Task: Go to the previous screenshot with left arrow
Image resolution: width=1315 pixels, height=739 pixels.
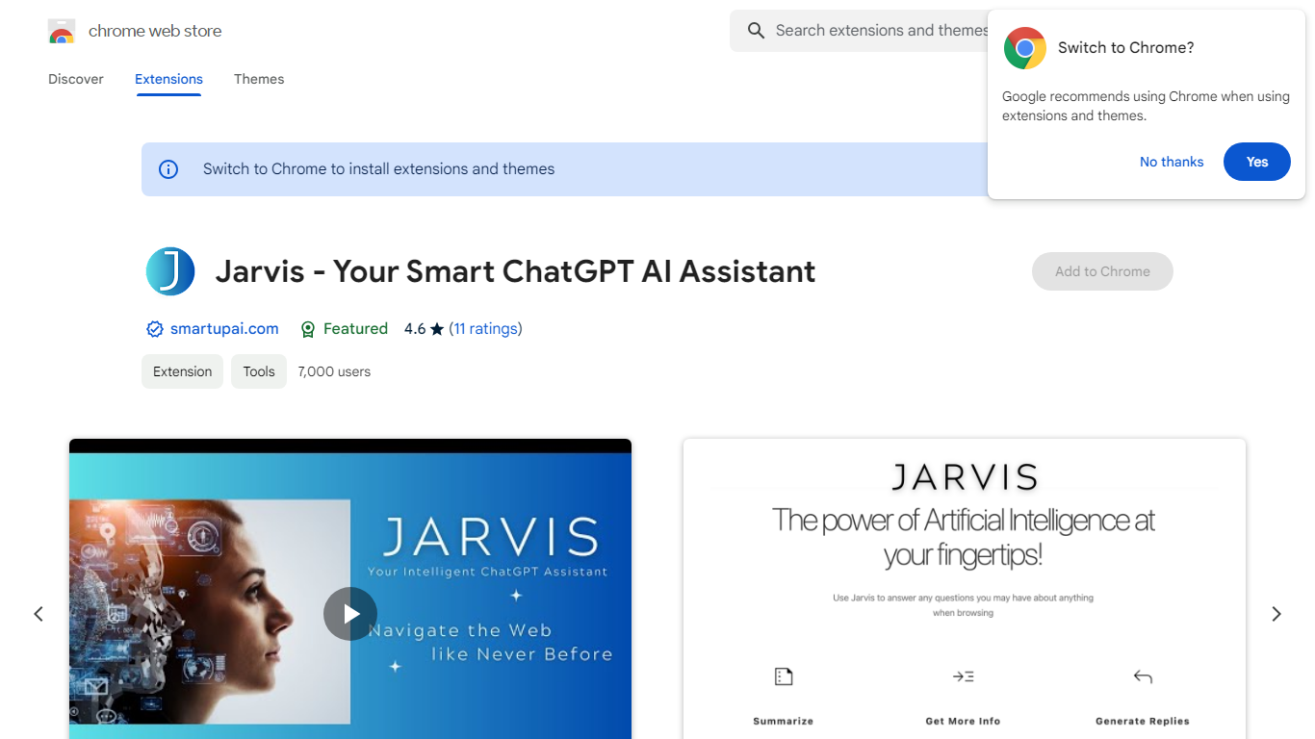Action: [39, 614]
